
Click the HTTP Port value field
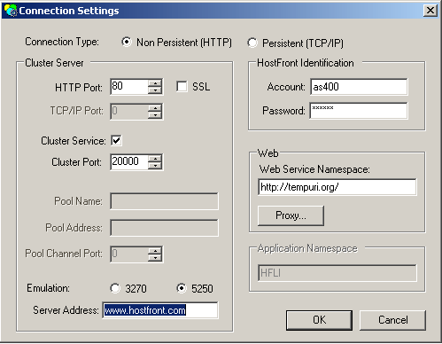(x=129, y=87)
